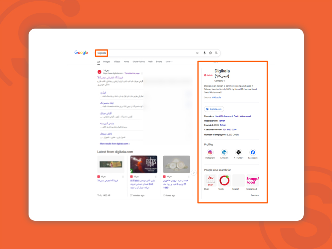
Task: Open founder Saeid Mohammadi link
Action: click(x=242, y=116)
